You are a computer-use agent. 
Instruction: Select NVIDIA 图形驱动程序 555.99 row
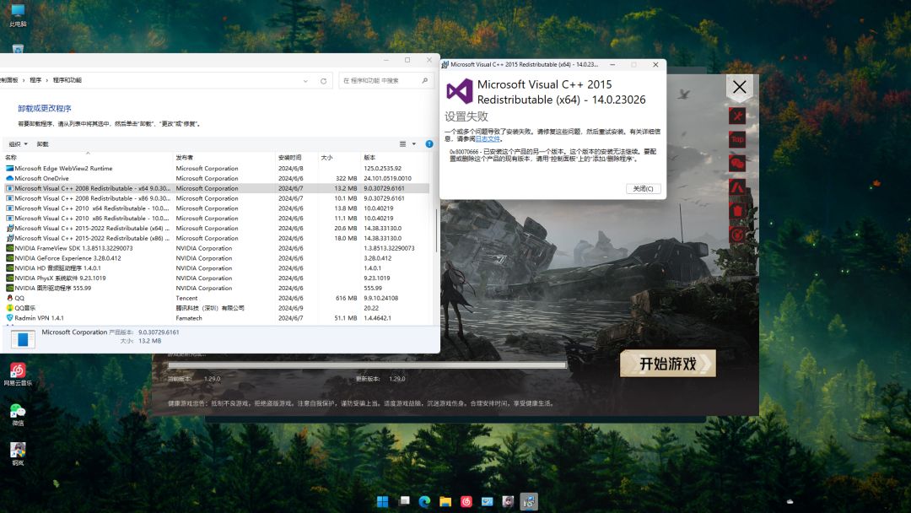point(217,289)
